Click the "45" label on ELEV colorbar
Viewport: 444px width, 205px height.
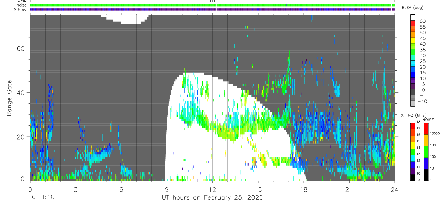pyautogui.click(x=423, y=38)
